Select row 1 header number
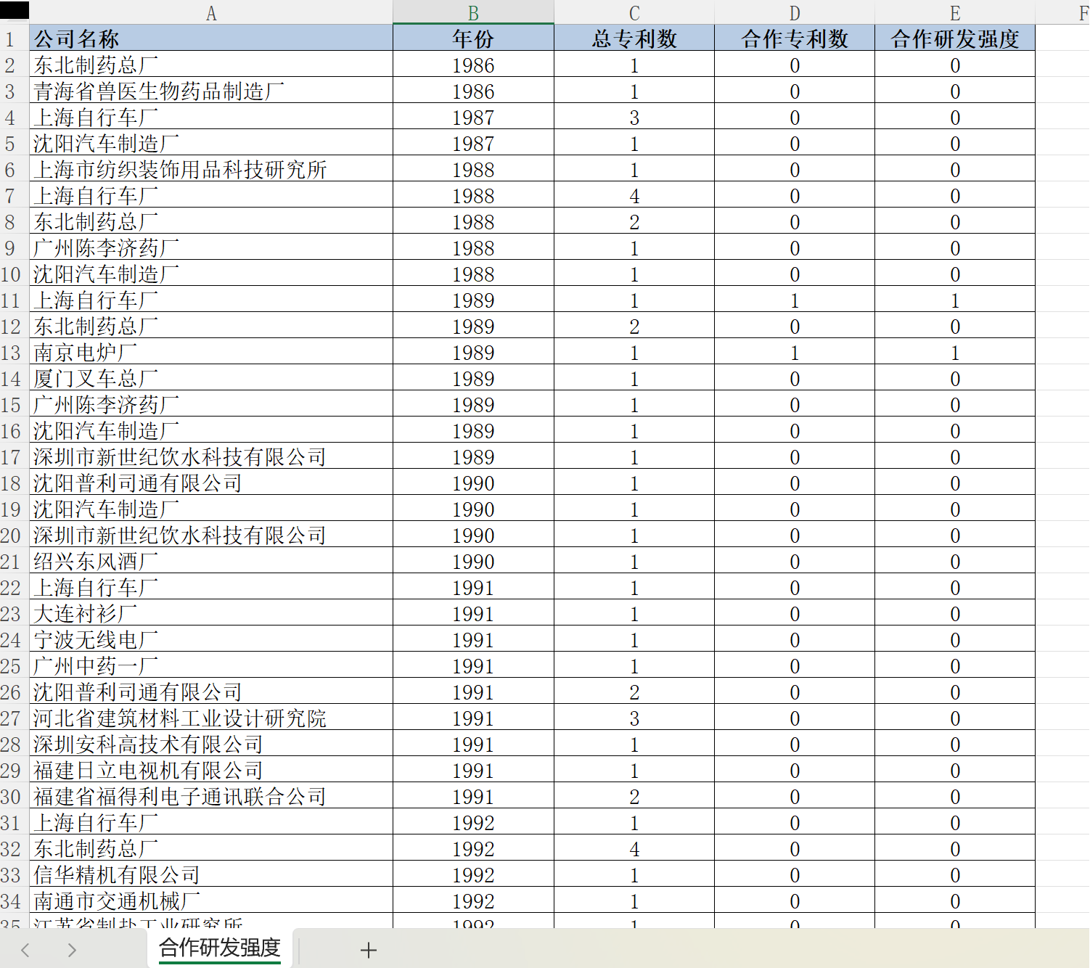The image size is (1090, 968). click(x=10, y=39)
